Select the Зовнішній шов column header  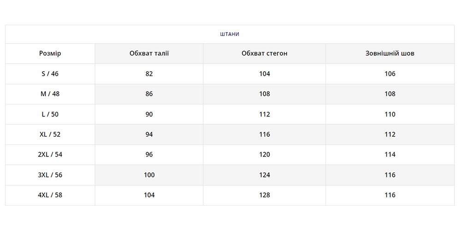390,53
